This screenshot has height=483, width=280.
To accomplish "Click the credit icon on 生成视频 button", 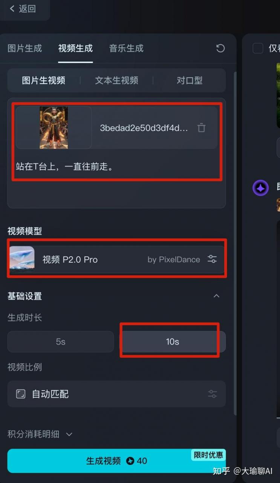I will (130, 461).
